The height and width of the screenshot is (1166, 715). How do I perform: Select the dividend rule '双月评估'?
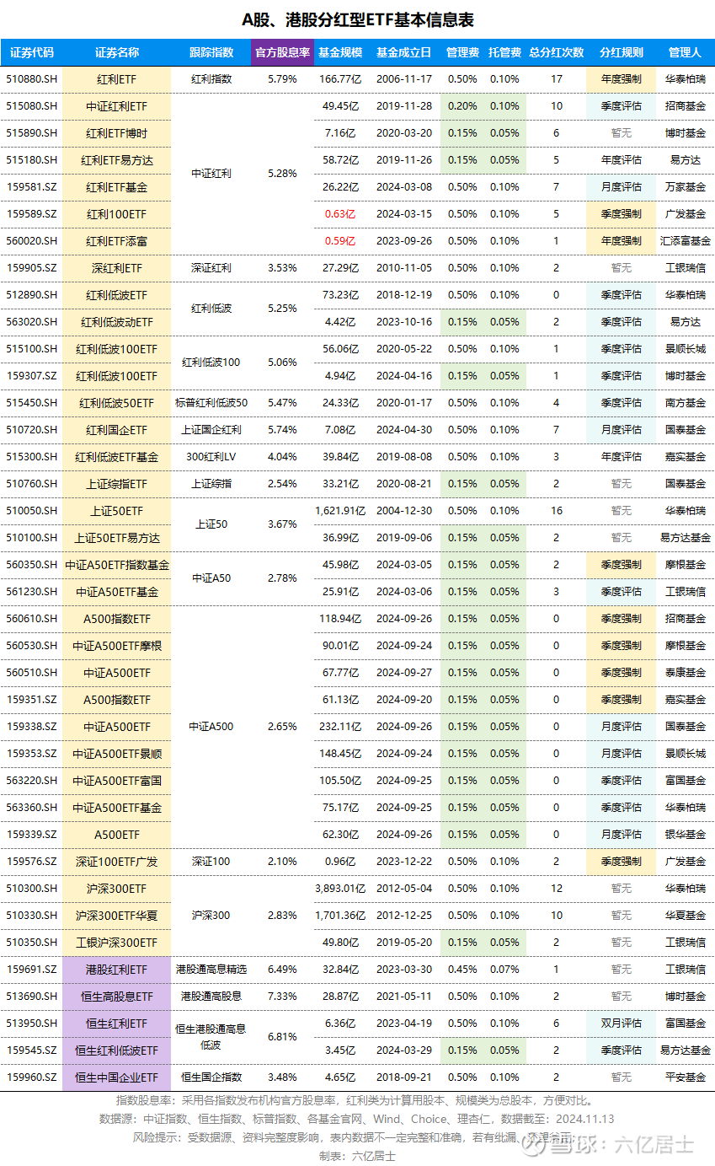coord(621,1024)
